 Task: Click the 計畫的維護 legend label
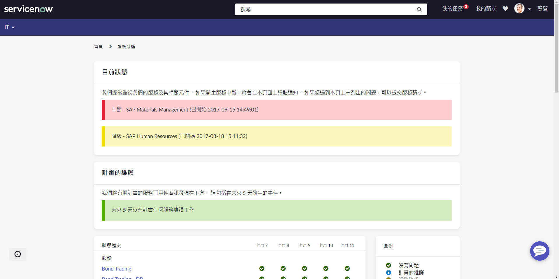(411, 273)
